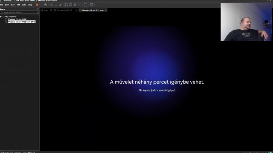Close the Home tab
This screenshot has height=153, width=273.
click(x=51, y=10)
